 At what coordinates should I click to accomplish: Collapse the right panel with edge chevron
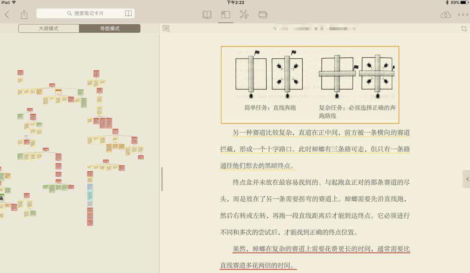point(467,179)
